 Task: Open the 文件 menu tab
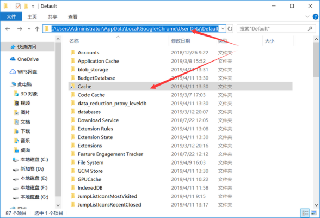point(11,16)
